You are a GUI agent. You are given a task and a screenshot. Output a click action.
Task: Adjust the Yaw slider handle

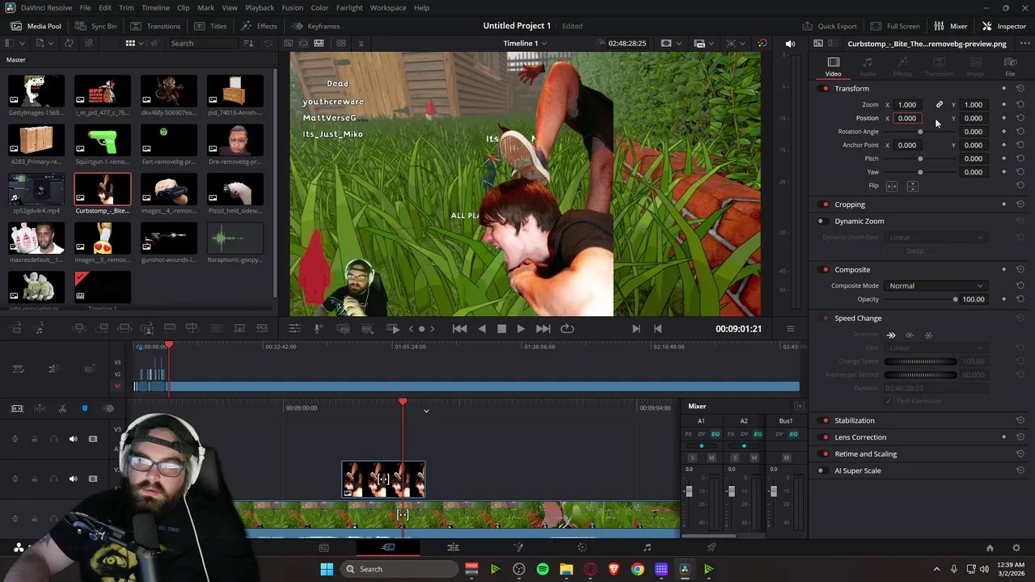point(920,172)
